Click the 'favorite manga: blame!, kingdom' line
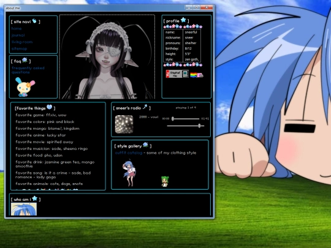This screenshot has height=248, width=331. coord(47,129)
